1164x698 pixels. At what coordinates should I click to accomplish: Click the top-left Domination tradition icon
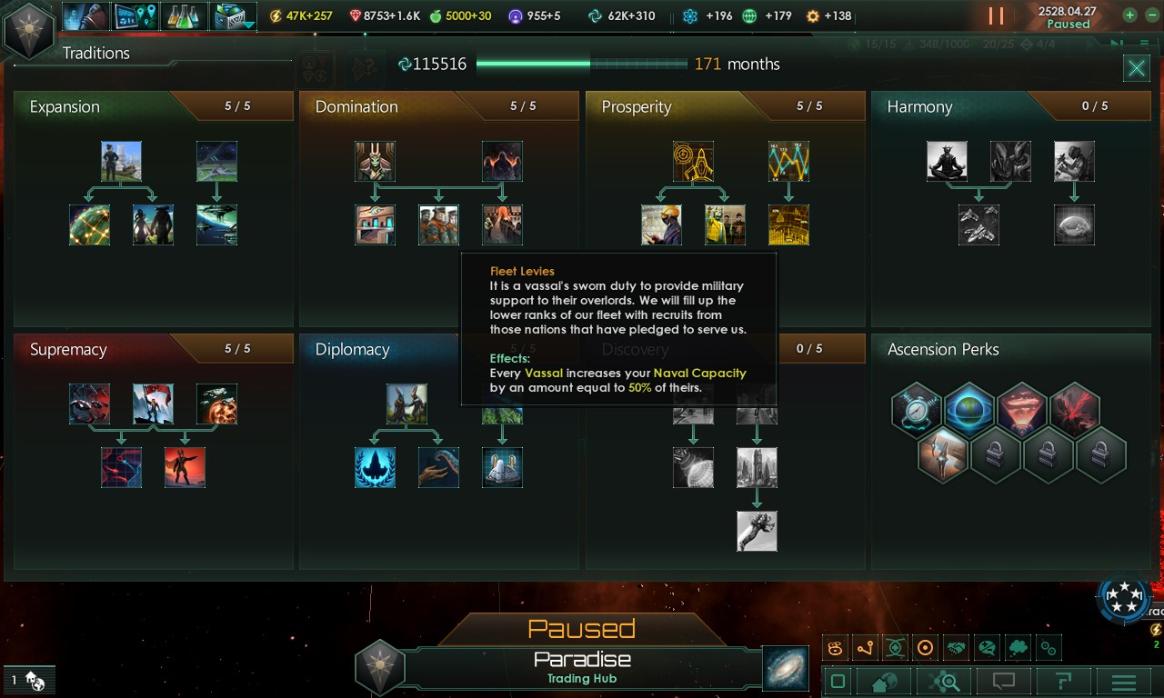pos(375,161)
